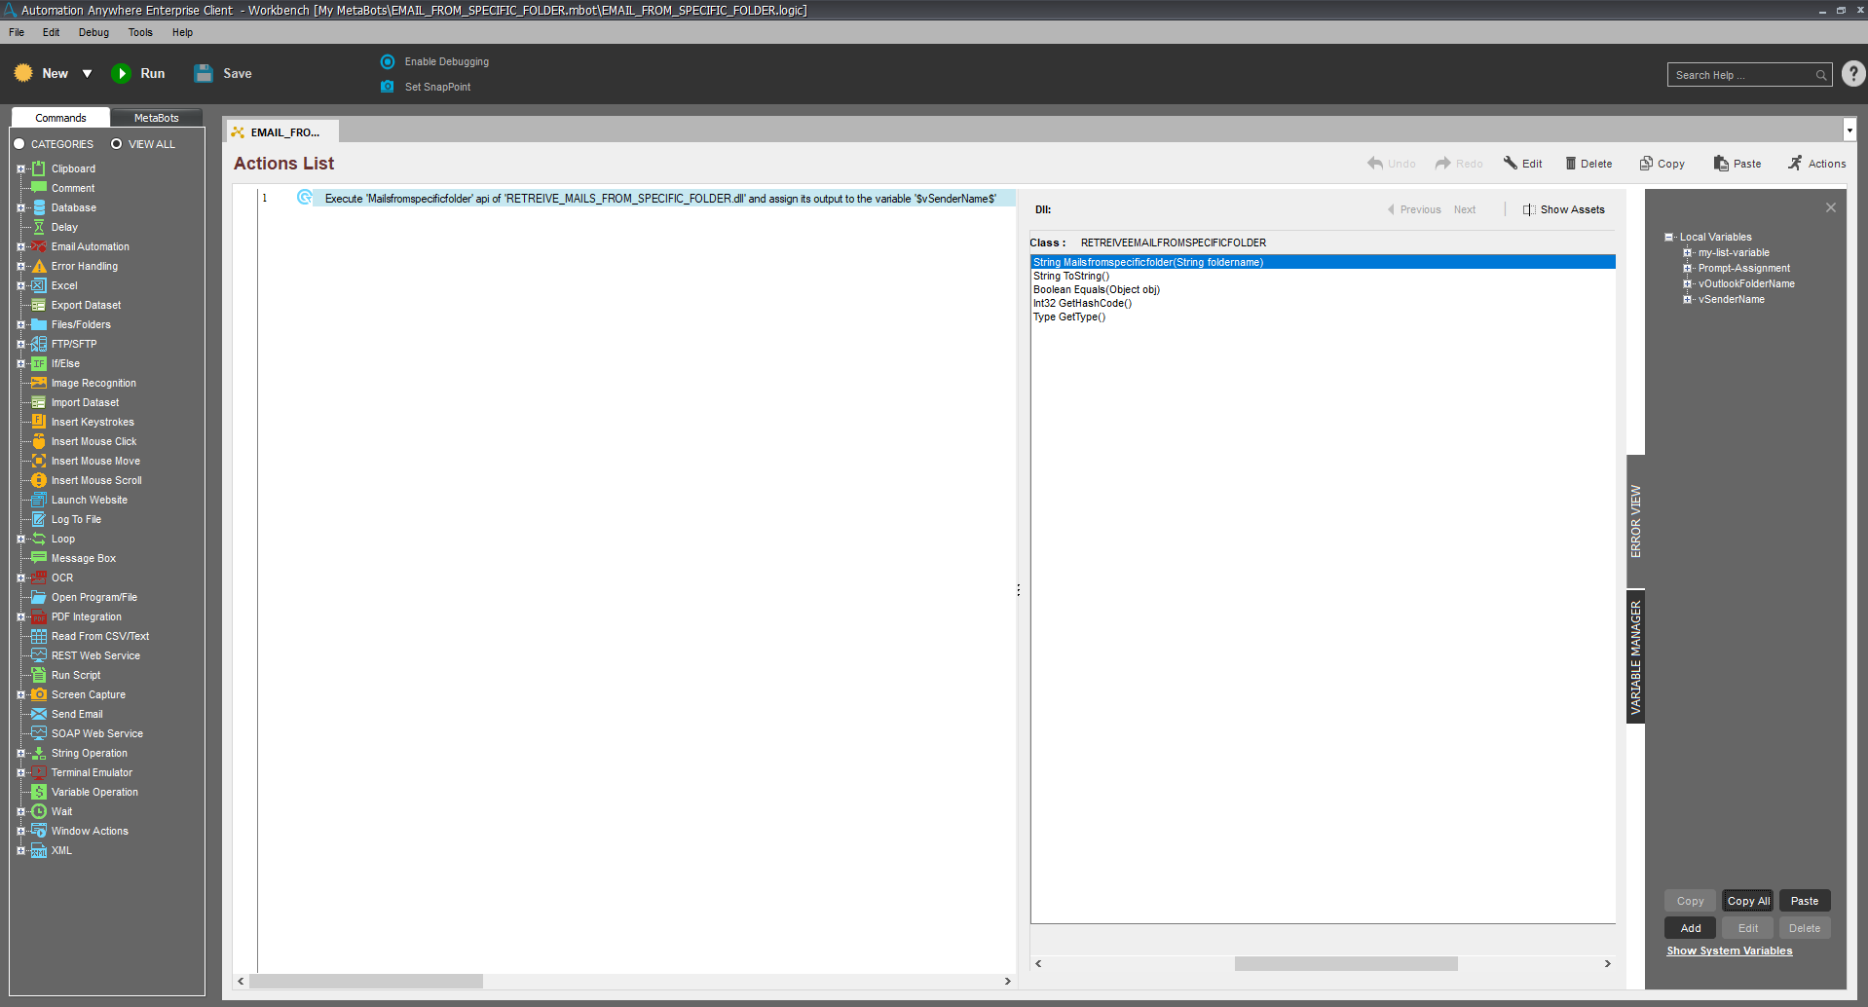Click the Insert Mouse Click icon

[x=39, y=441]
